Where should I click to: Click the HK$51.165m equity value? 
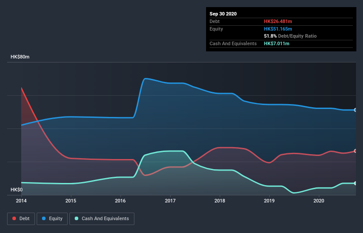tap(278, 29)
